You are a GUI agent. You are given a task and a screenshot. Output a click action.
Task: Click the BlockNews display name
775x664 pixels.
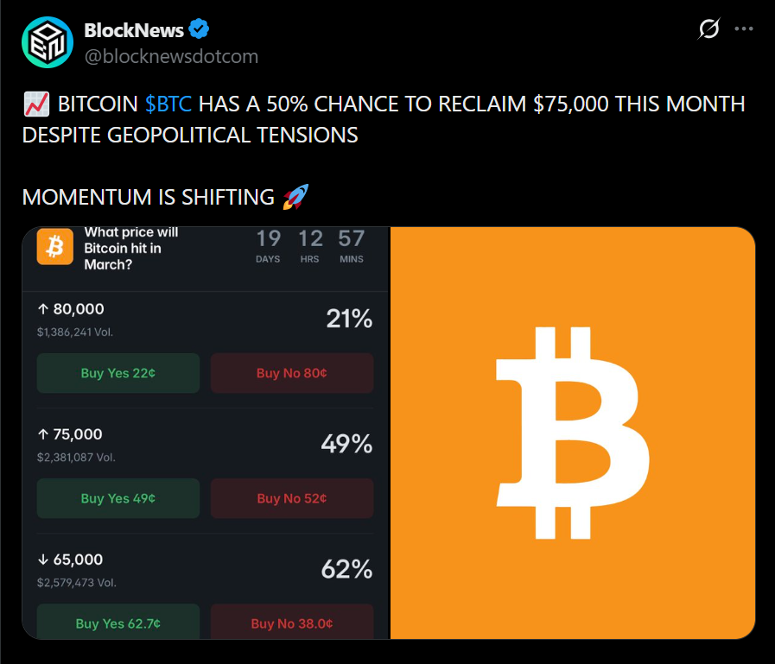pos(133,30)
